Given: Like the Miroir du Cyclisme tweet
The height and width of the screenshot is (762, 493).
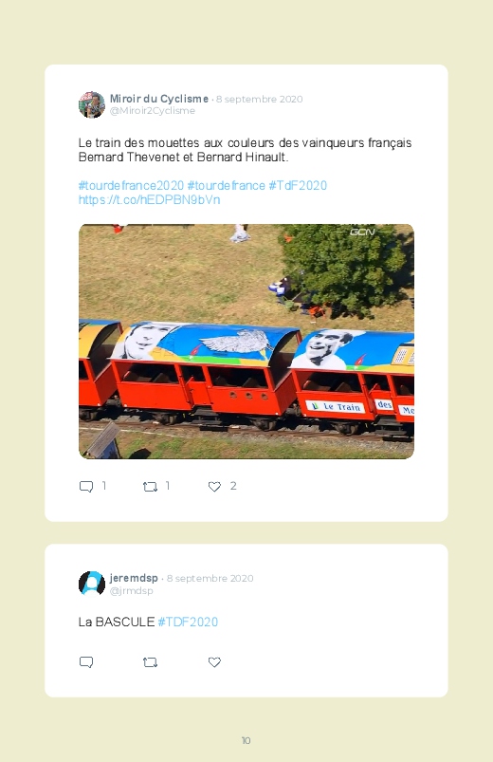Looking at the screenshot, I should (214, 487).
